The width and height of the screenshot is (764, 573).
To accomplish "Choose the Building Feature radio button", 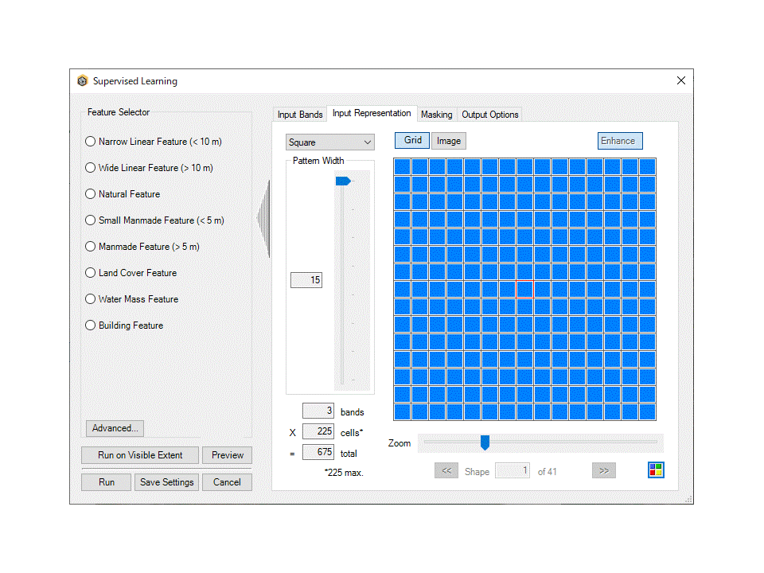I will coord(90,325).
